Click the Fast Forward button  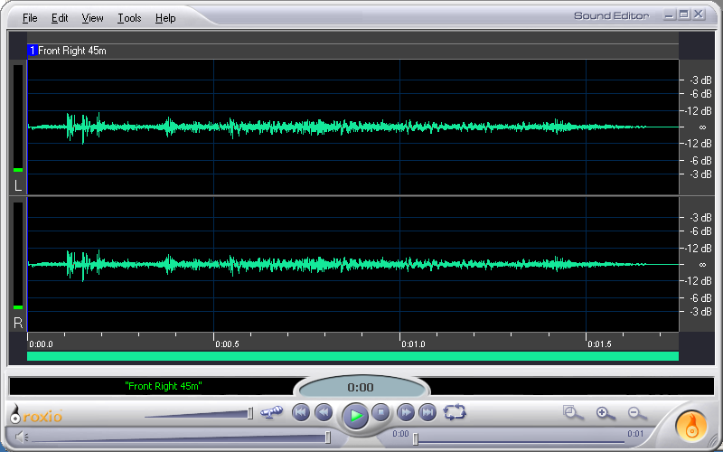[407, 413]
